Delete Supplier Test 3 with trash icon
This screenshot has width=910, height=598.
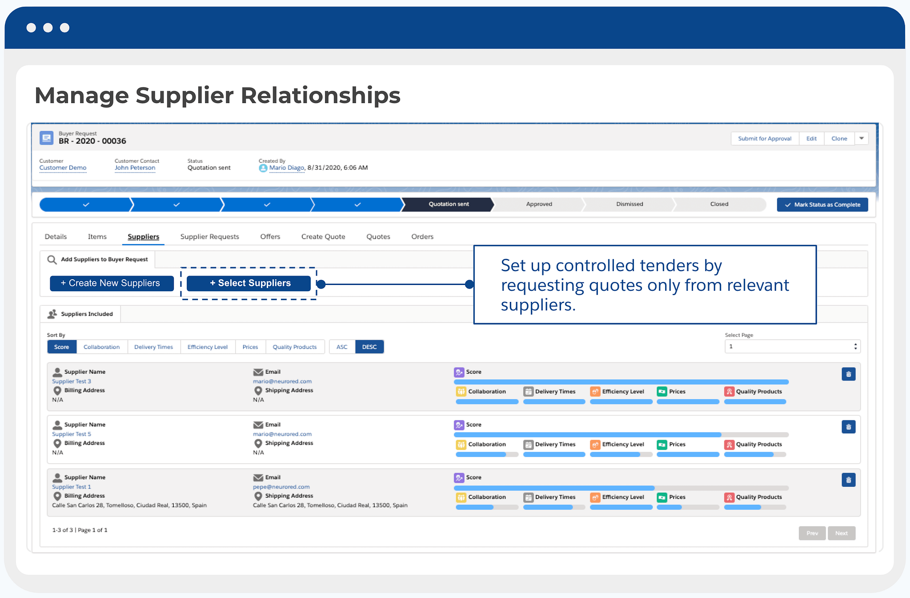[x=848, y=374]
